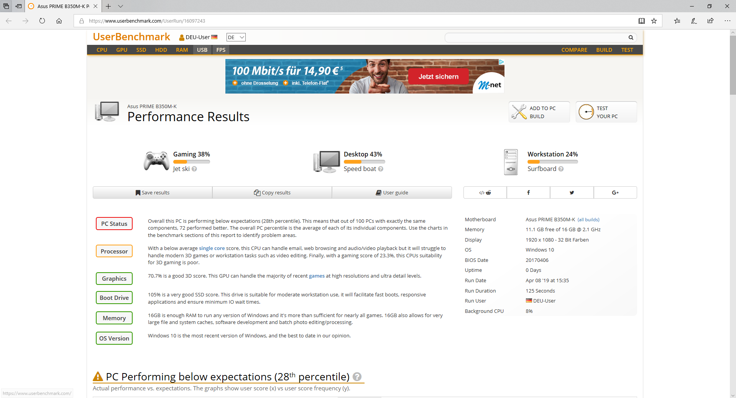Click add notes pen icon
Viewport: 736px width, 398px height.
[694, 21]
